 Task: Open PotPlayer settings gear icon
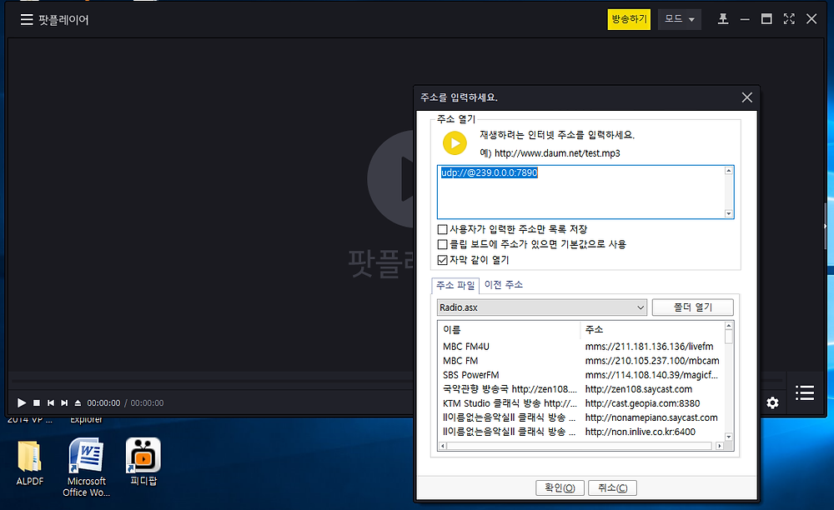pyautogui.click(x=772, y=402)
